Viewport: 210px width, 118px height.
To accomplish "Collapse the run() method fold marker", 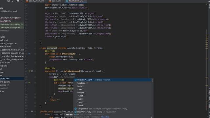I will 35,83.
